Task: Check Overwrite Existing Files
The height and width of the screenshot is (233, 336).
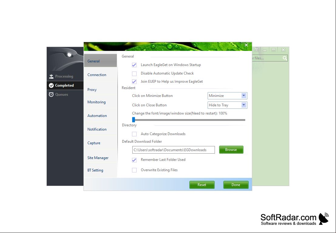Action: click(x=134, y=170)
